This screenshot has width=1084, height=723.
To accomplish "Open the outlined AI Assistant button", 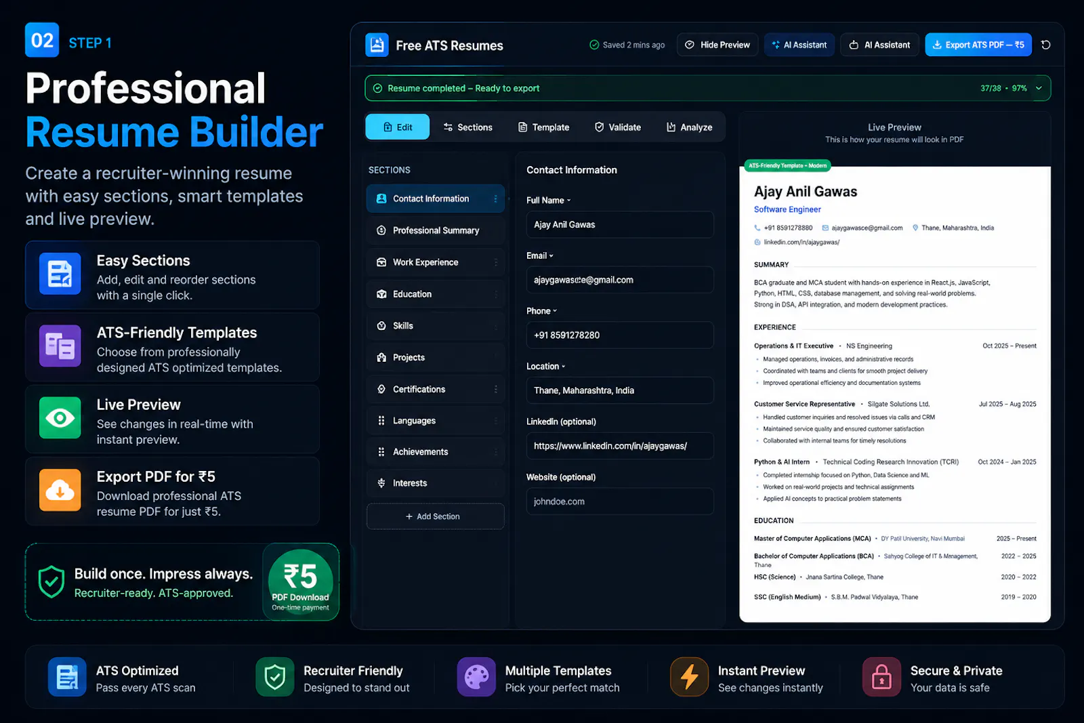I will (x=879, y=45).
